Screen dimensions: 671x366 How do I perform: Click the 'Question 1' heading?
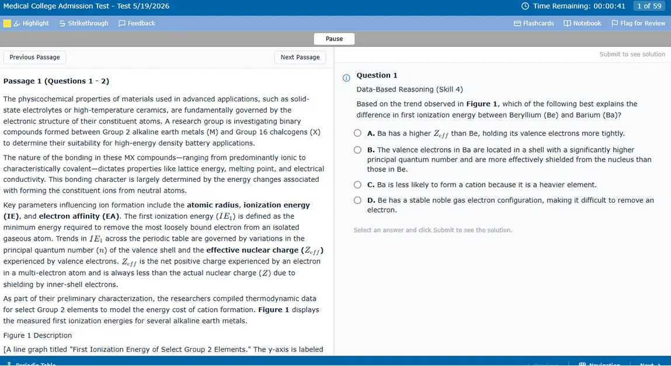point(377,75)
